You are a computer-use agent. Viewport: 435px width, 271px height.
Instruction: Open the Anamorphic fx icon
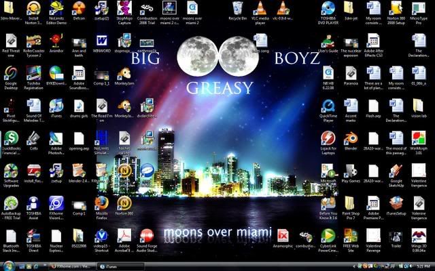[283, 238]
